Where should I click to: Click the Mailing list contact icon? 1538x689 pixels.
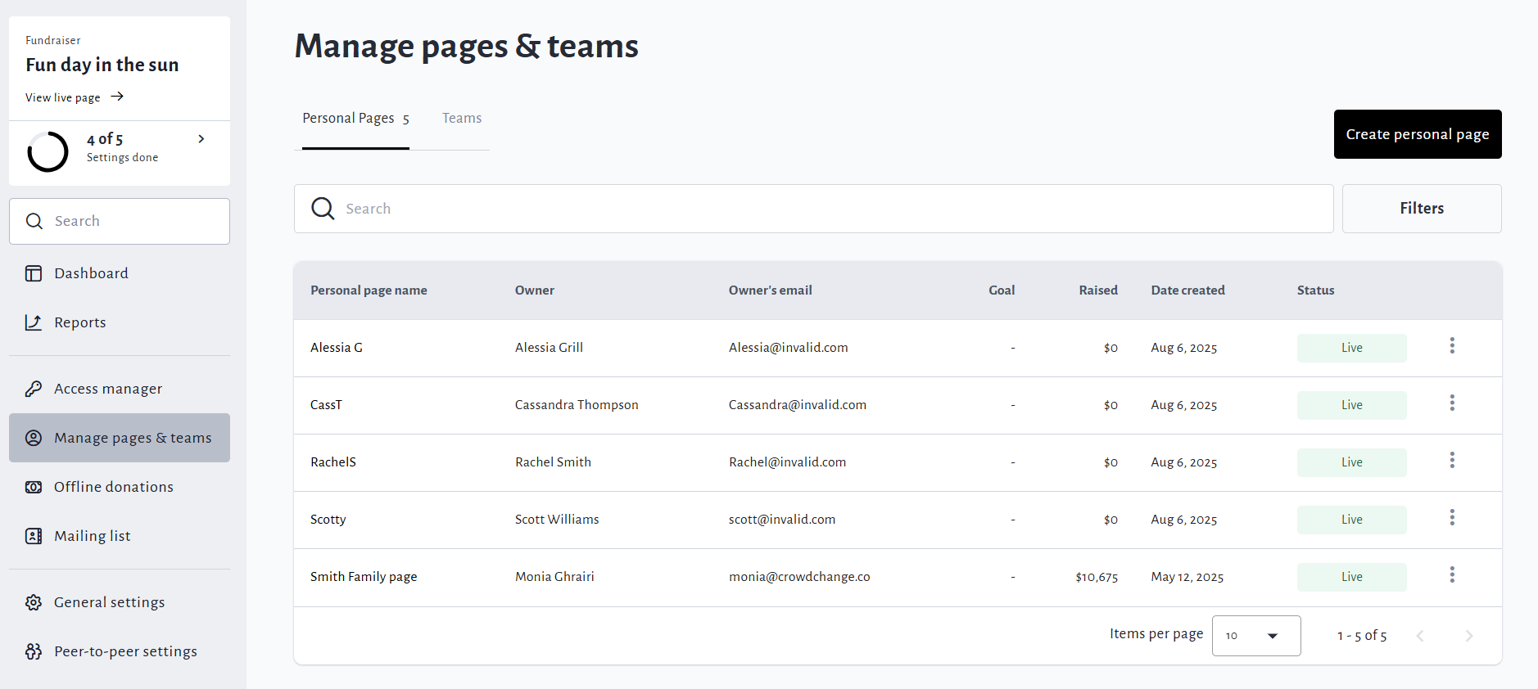(x=34, y=536)
